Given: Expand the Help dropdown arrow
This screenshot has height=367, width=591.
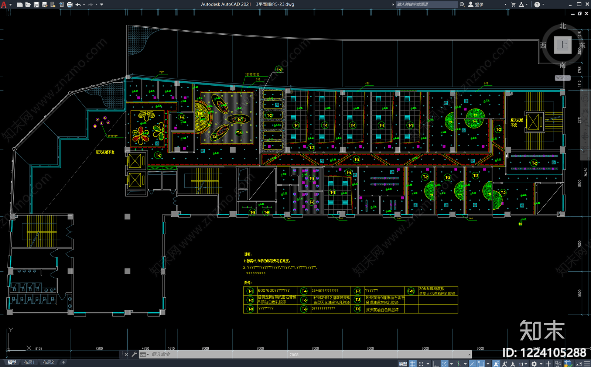Looking at the screenshot, I should tap(543, 4).
